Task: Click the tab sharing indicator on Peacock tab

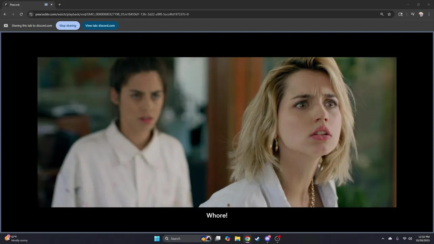Action: [x=46, y=5]
